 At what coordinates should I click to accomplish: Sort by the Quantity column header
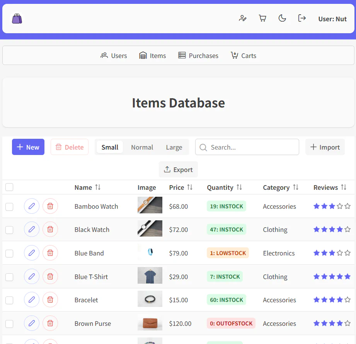(224, 187)
